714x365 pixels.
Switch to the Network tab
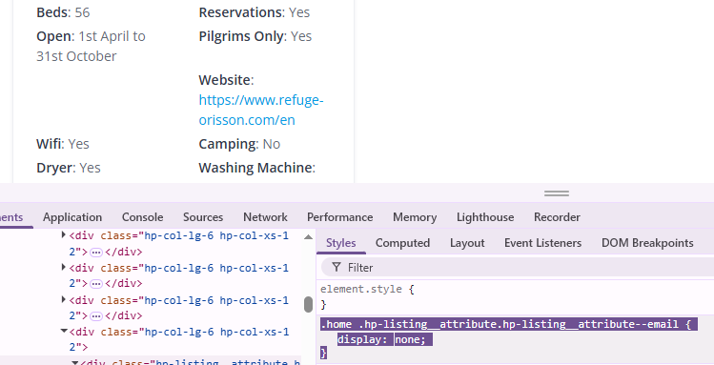[x=265, y=217]
